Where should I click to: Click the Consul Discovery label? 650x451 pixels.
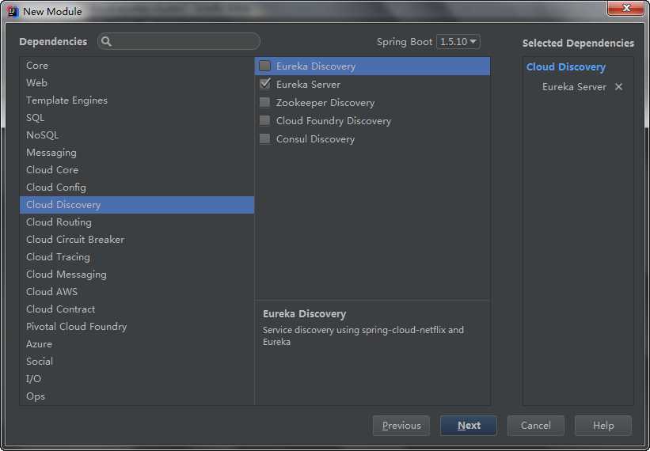315,139
